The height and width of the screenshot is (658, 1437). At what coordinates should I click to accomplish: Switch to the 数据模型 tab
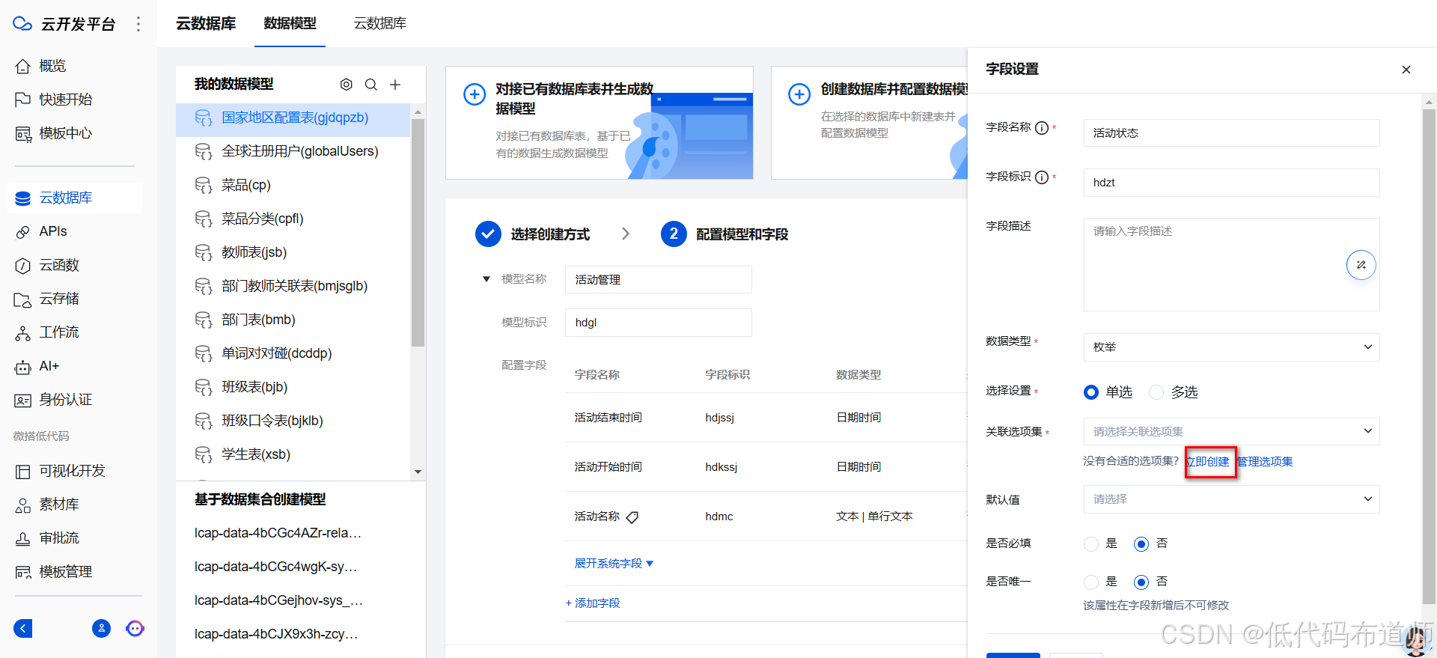[x=290, y=24]
